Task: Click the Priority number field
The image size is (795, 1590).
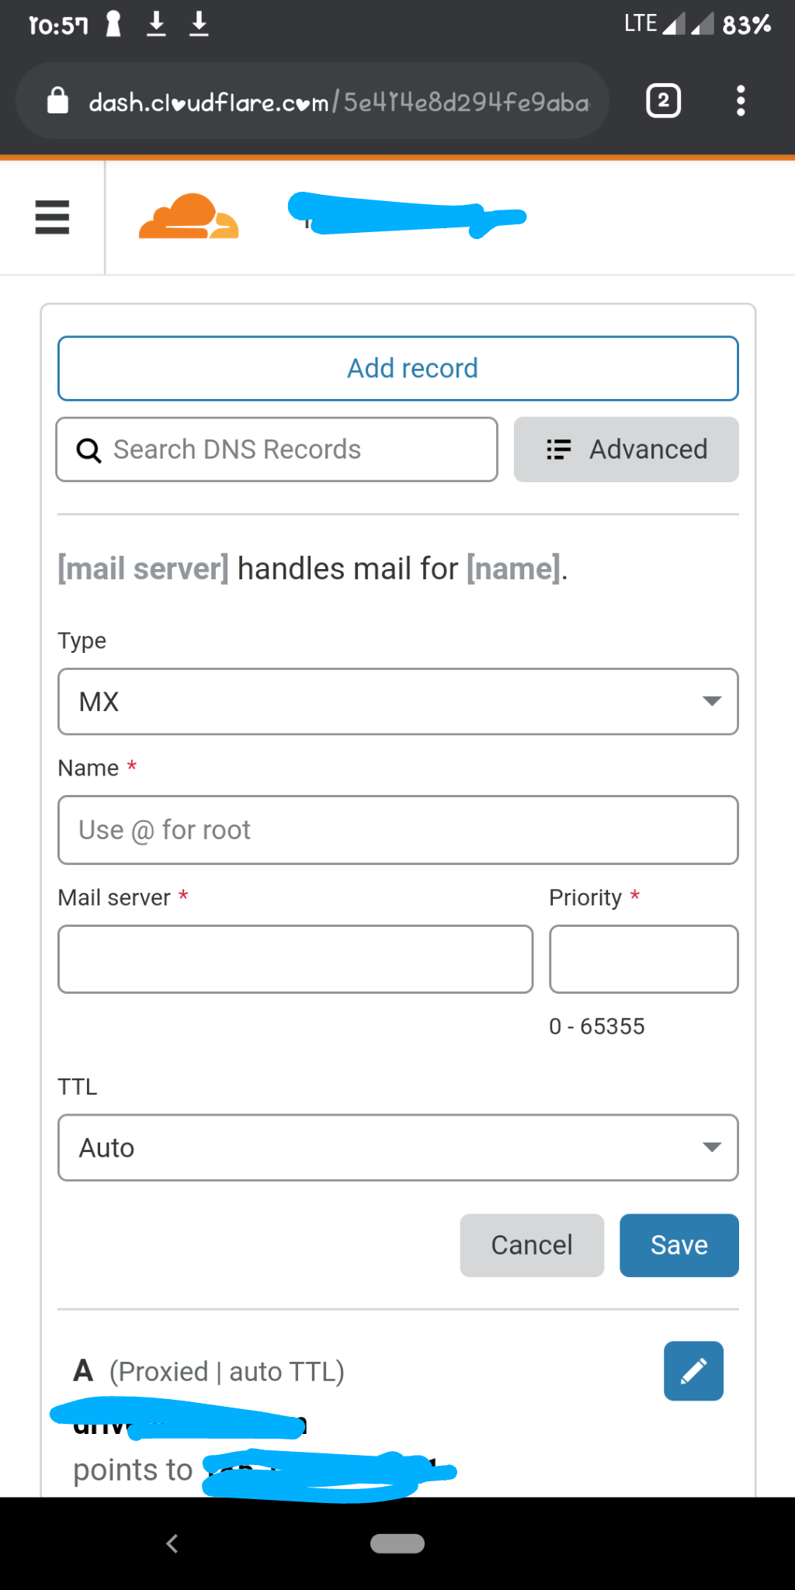Action: point(644,959)
